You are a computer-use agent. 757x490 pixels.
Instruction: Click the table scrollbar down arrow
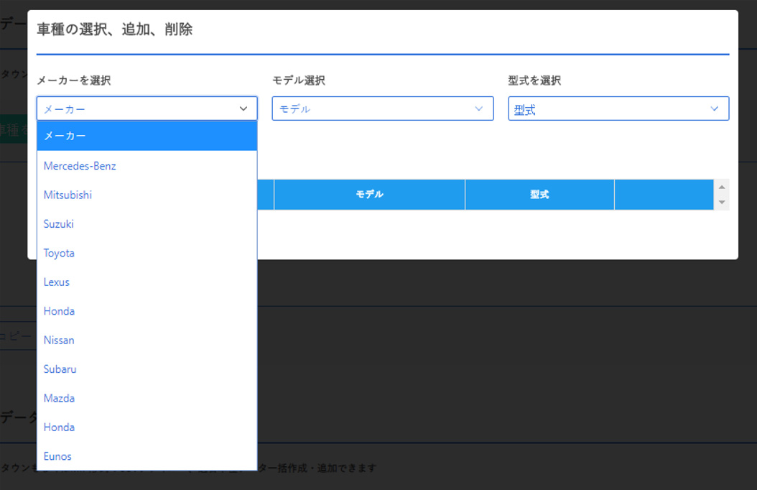coord(722,203)
